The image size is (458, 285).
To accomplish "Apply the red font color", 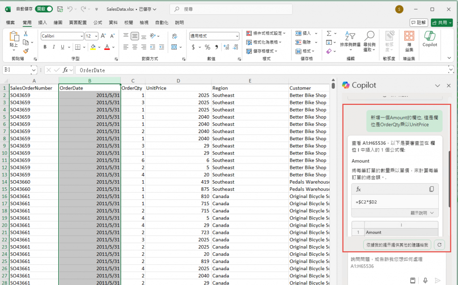I will coord(107,47).
